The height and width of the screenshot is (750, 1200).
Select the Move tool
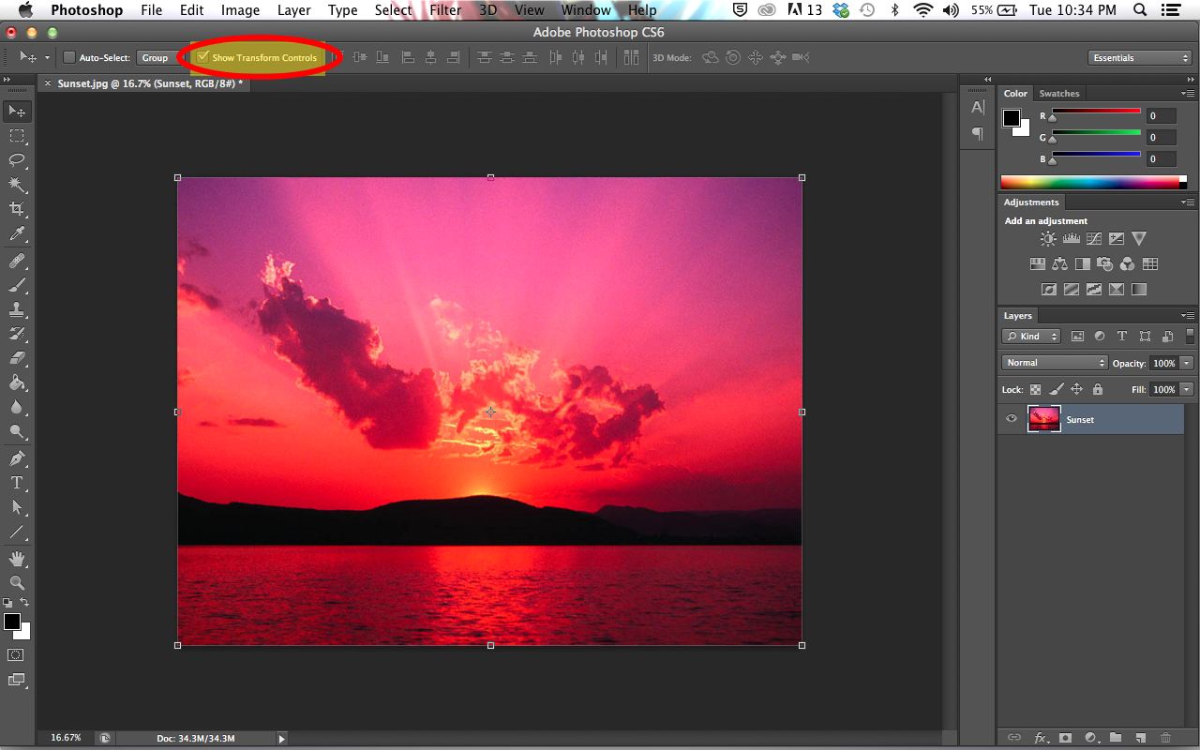[x=15, y=111]
